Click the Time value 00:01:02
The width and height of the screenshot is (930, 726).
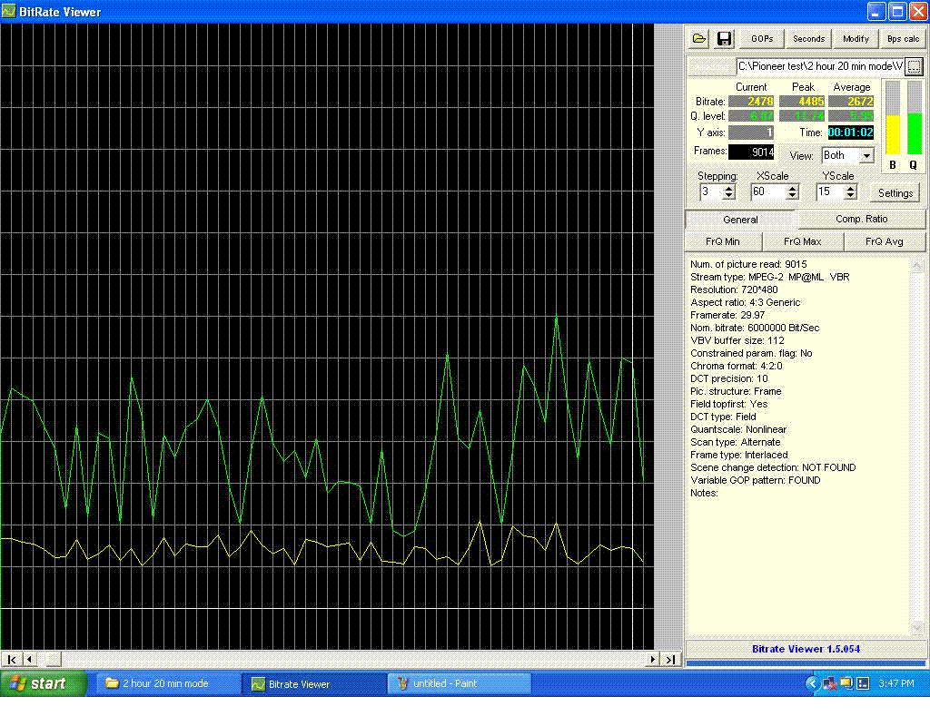pyautogui.click(x=850, y=132)
